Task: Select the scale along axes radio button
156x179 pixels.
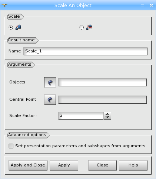Action: click(x=82, y=27)
